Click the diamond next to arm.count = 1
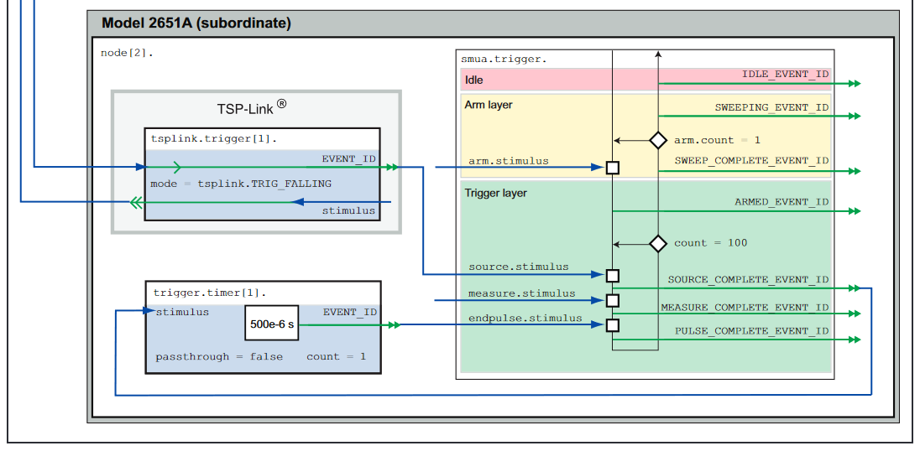This screenshot has width=920, height=451. click(x=658, y=140)
